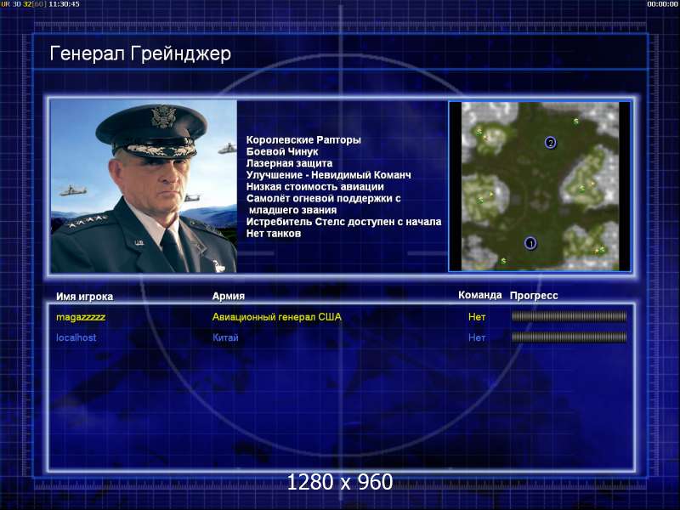Click the General Granger portrait image
Image resolution: width=680 pixels, height=510 pixels.
[144, 186]
